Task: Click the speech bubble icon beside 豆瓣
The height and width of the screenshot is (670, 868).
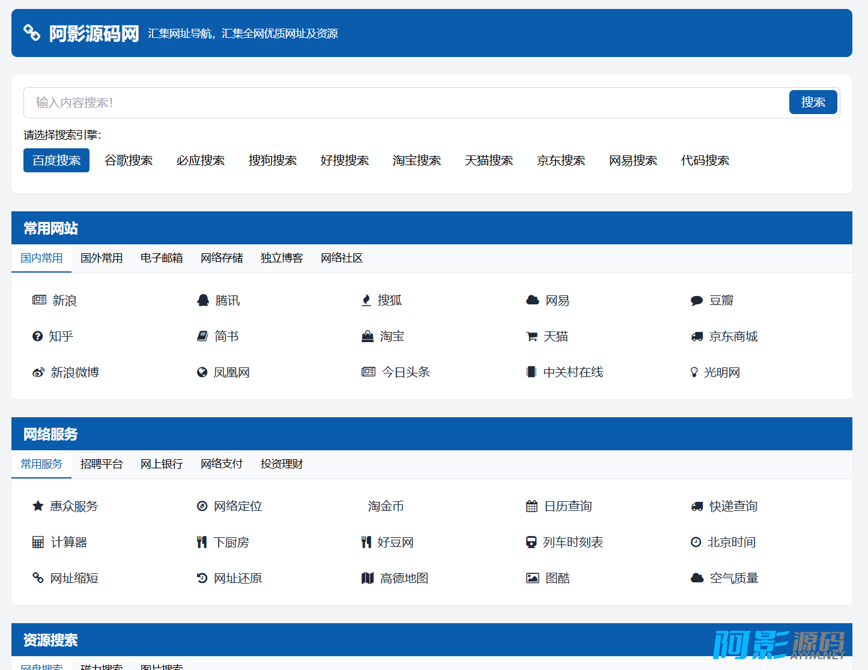Action: click(x=697, y=301)
